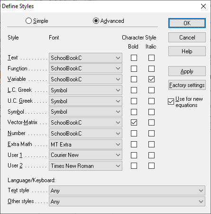Uncheck Bold for Vector-Matrix style
The height and width of the screenshot is (214, 211).
click(134, 123)
